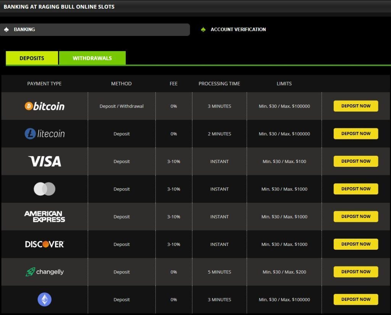
Task: Click the '5 MINUTES' processing time cell
Action: tap(220, 272)
